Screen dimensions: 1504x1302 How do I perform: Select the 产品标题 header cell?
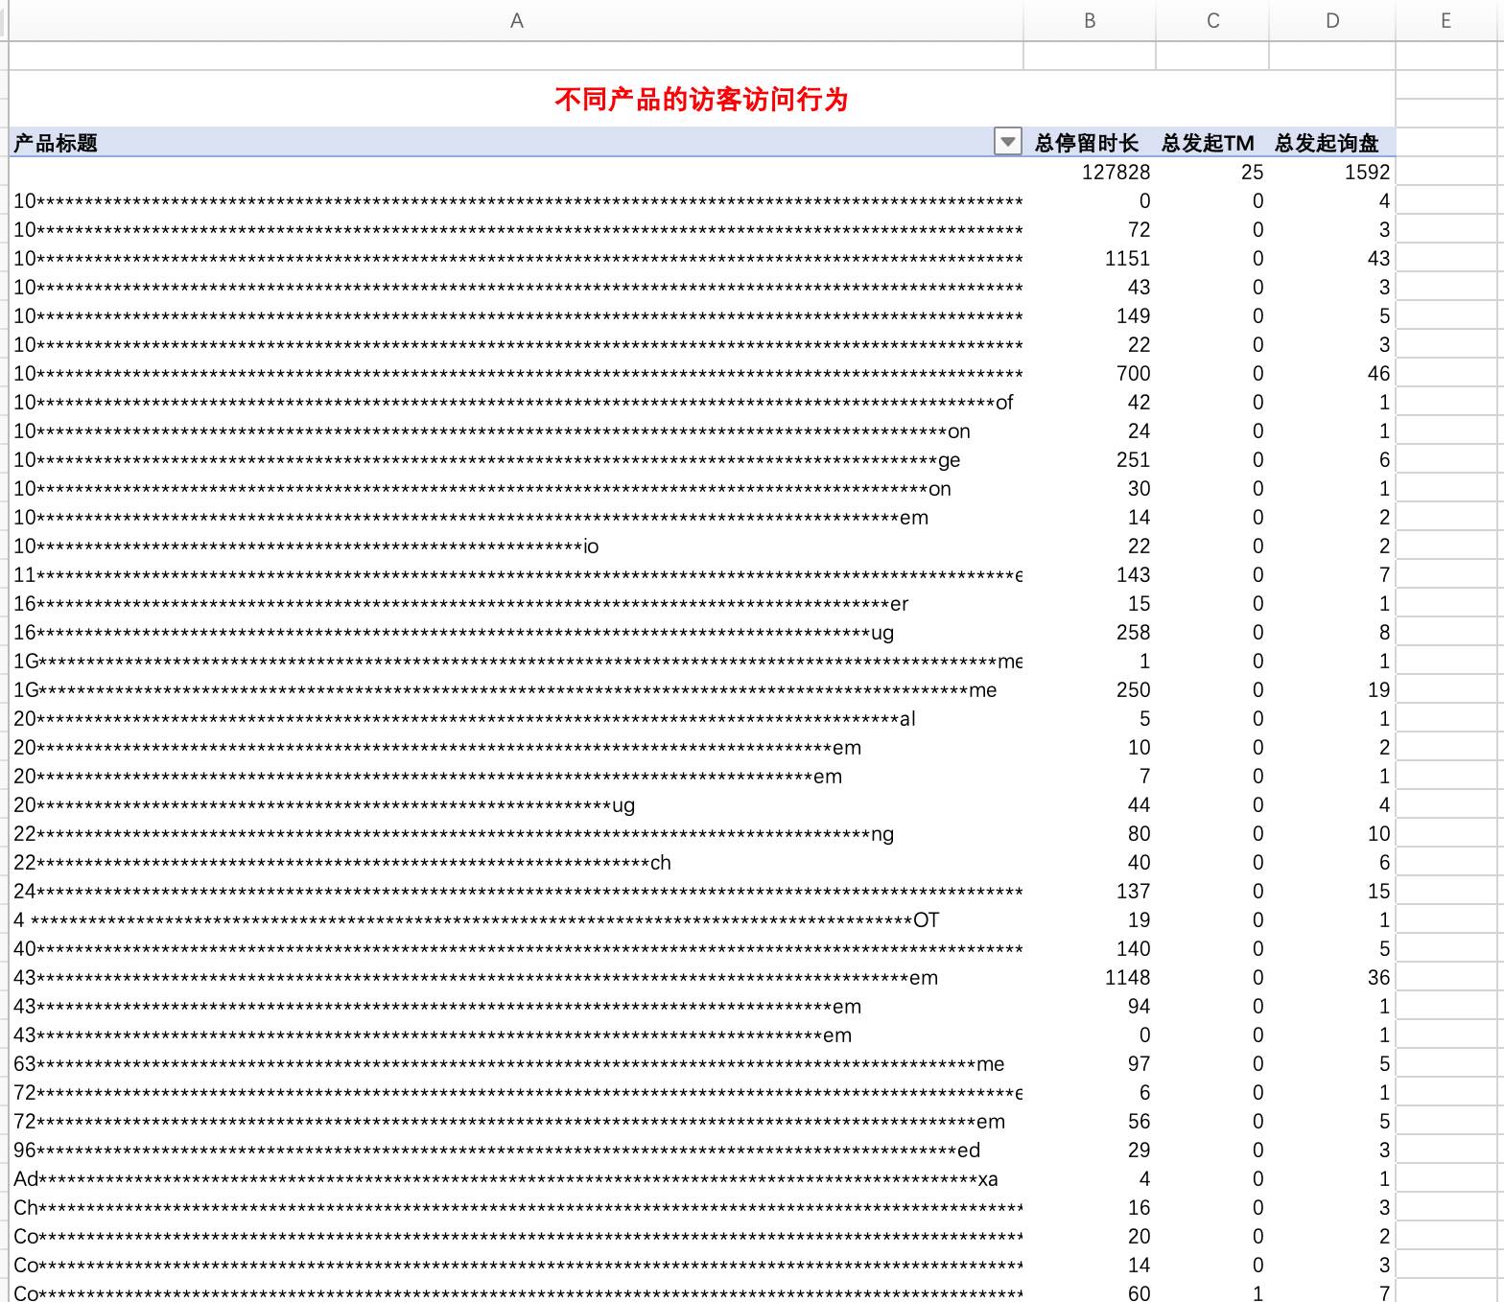point(516,143)
